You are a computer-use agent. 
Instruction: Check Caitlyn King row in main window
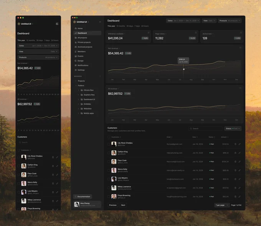pyautogui.click(x=109, y=153)
